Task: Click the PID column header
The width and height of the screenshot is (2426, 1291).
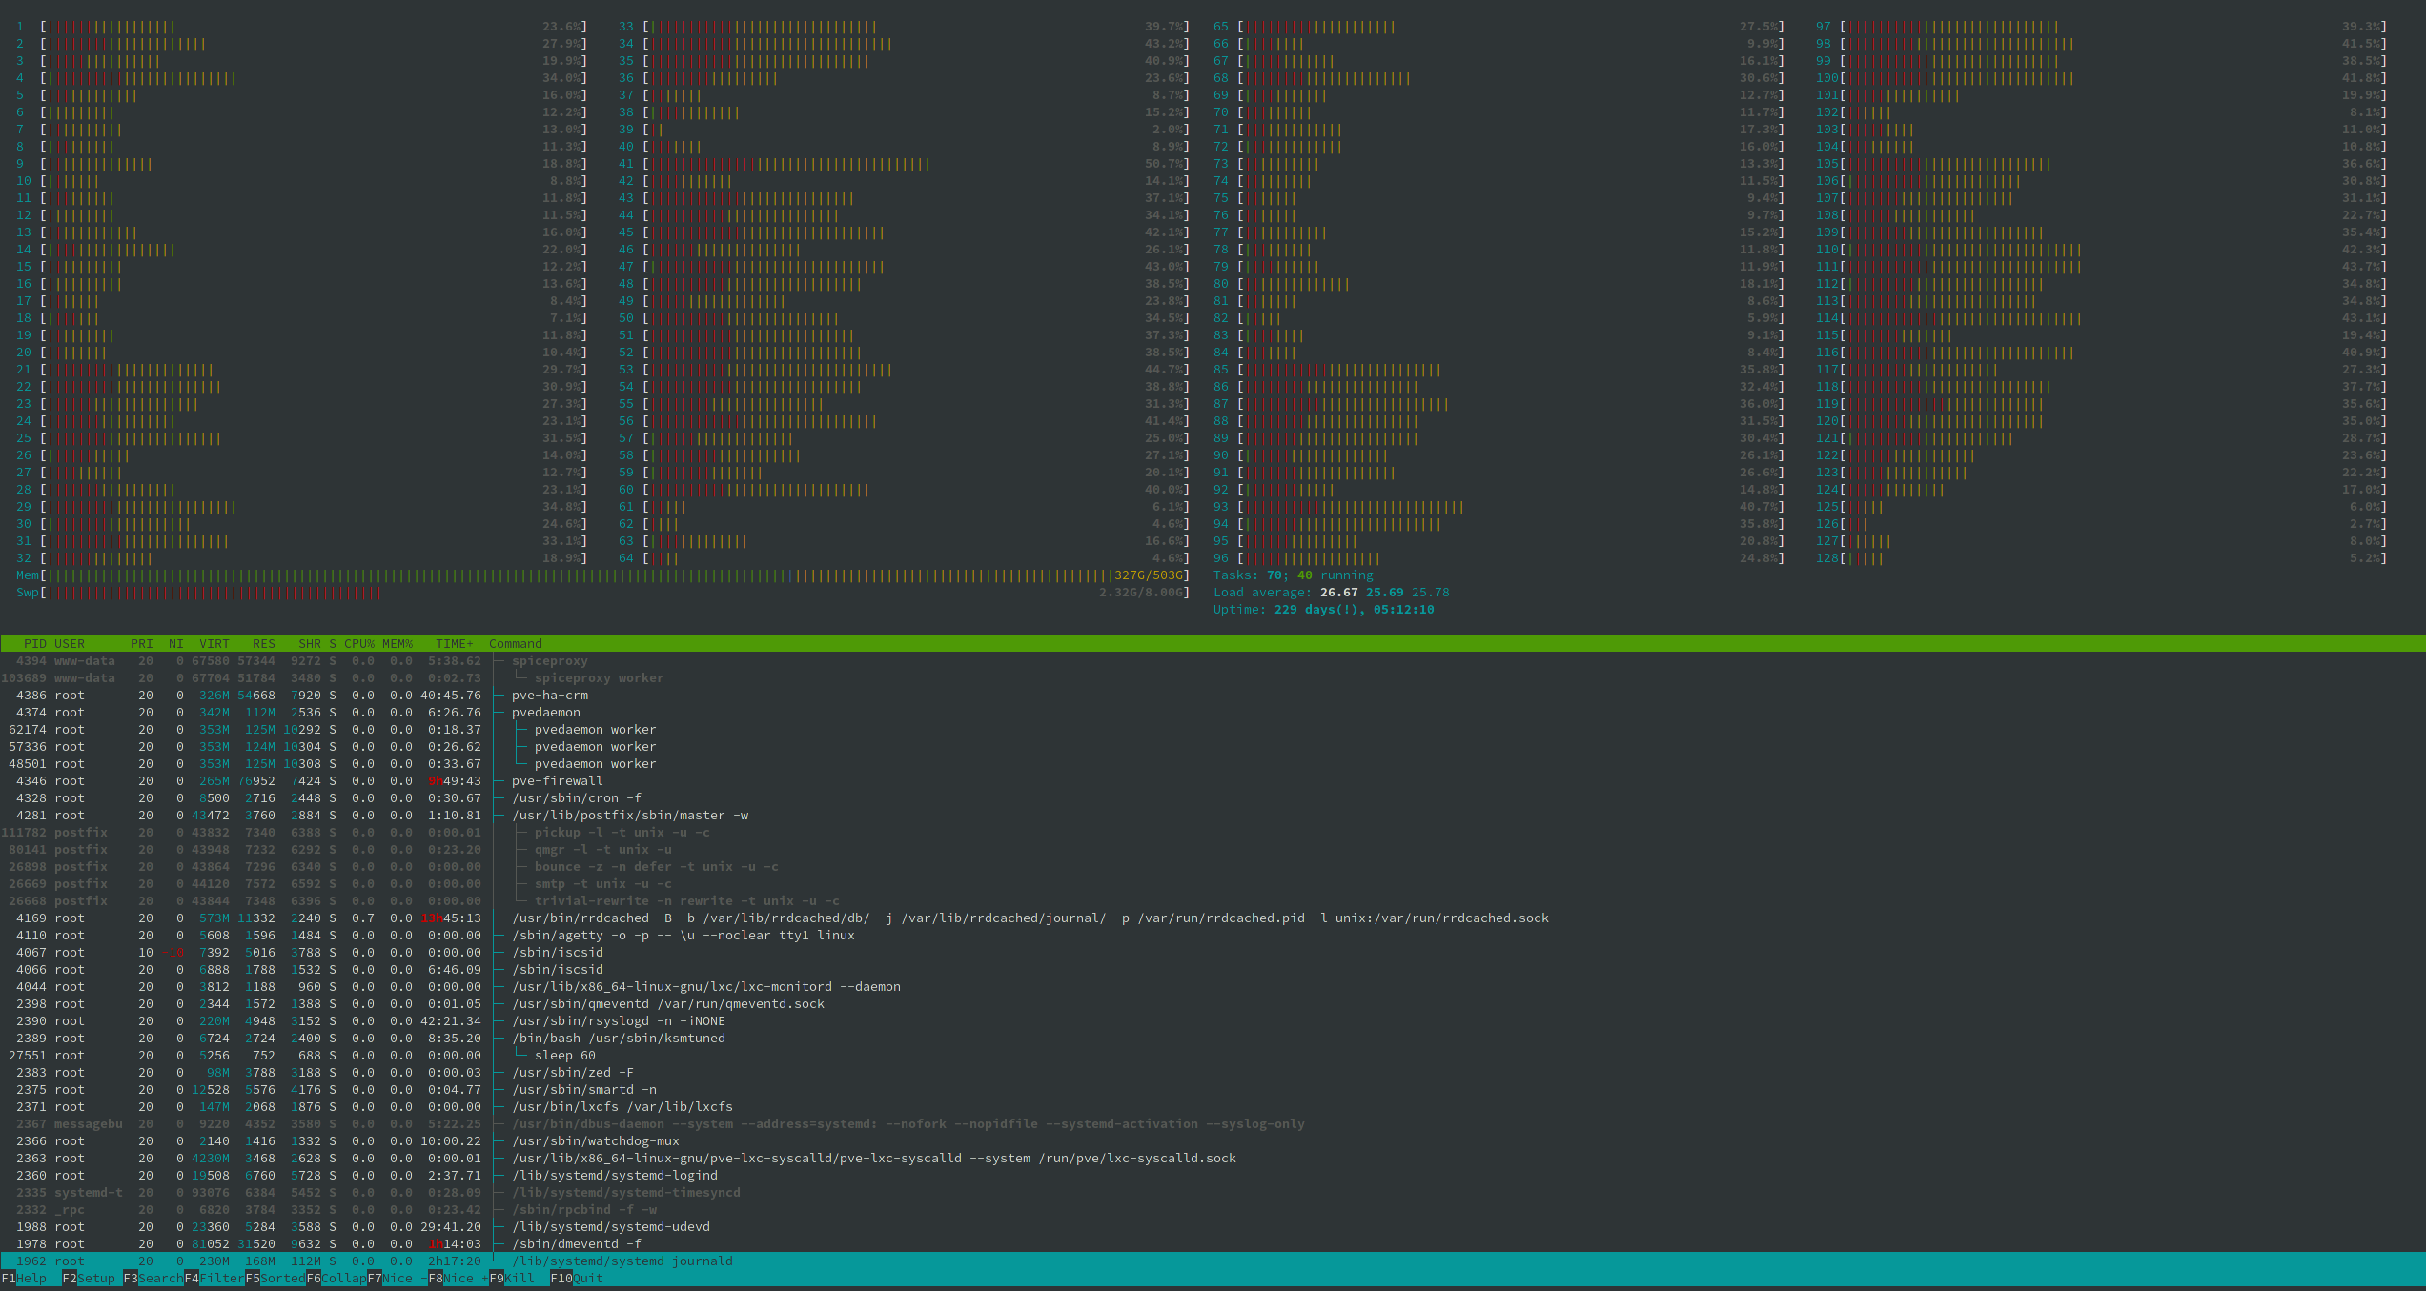Action: pos(34,644)
